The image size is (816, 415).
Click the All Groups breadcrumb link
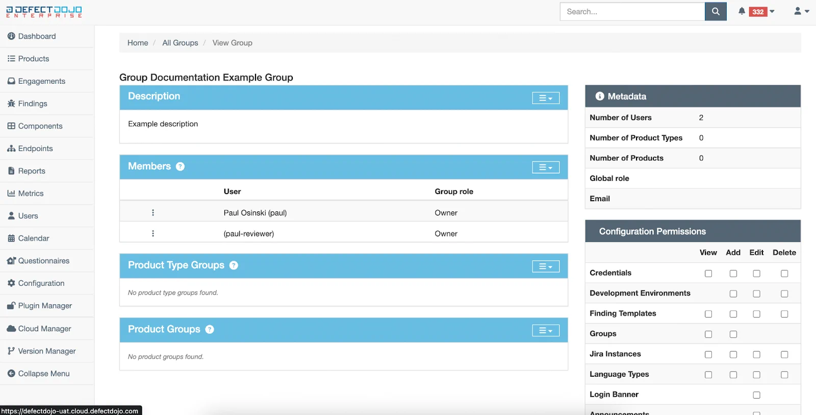[x=180, y=43]
